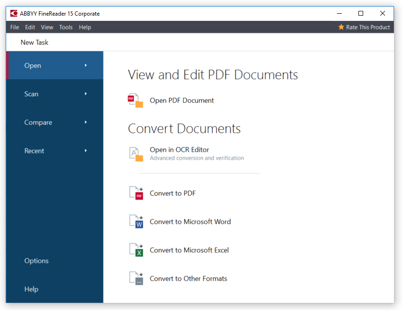Select the Scan tab in sidebar
Image resolution: width=403 pixels, height=310 pixels.
pos(55,94)
